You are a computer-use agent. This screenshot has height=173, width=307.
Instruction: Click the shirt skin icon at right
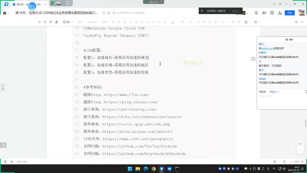pyautogui.click(x=300, y=144)
